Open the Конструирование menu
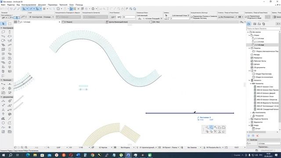 pyautogui.click(x=29, y=5)
